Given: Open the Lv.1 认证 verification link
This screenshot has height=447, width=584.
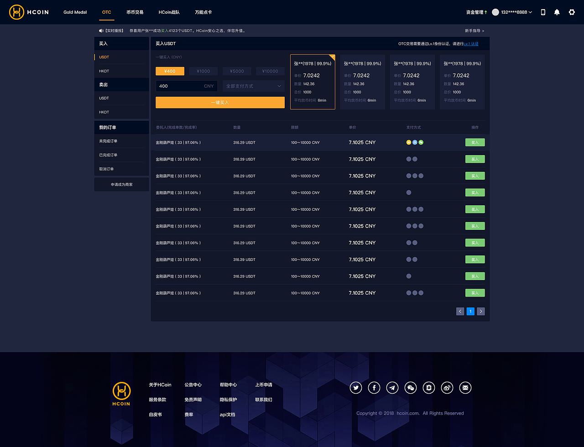Looking at the screenshot, I should [x=470, y=43].
